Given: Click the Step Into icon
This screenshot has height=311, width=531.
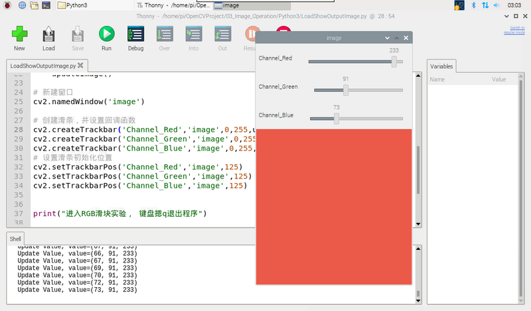Looking at the screenshot, I should click(194, 34).
